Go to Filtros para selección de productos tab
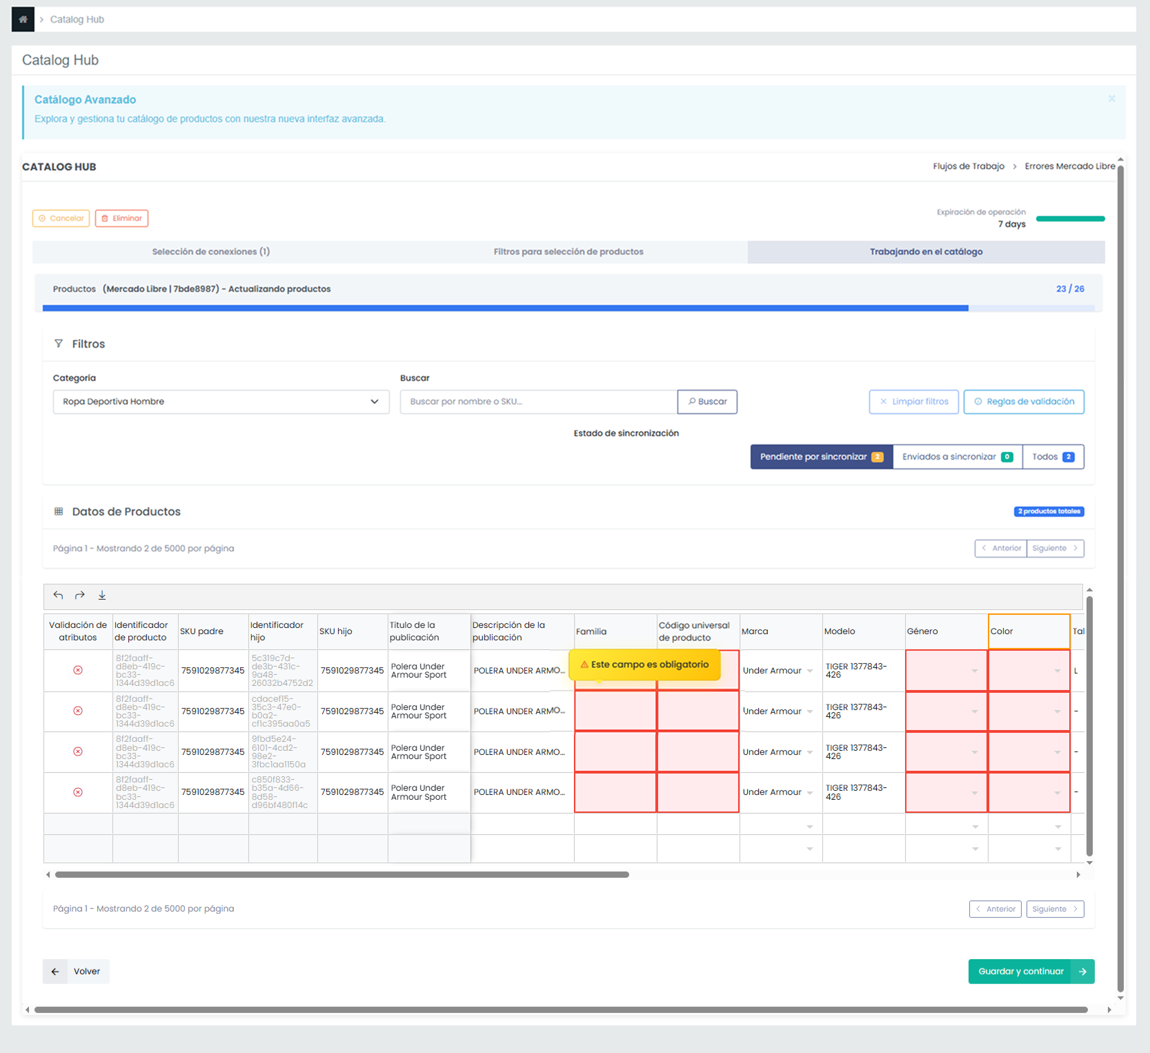 pos(568,252)
